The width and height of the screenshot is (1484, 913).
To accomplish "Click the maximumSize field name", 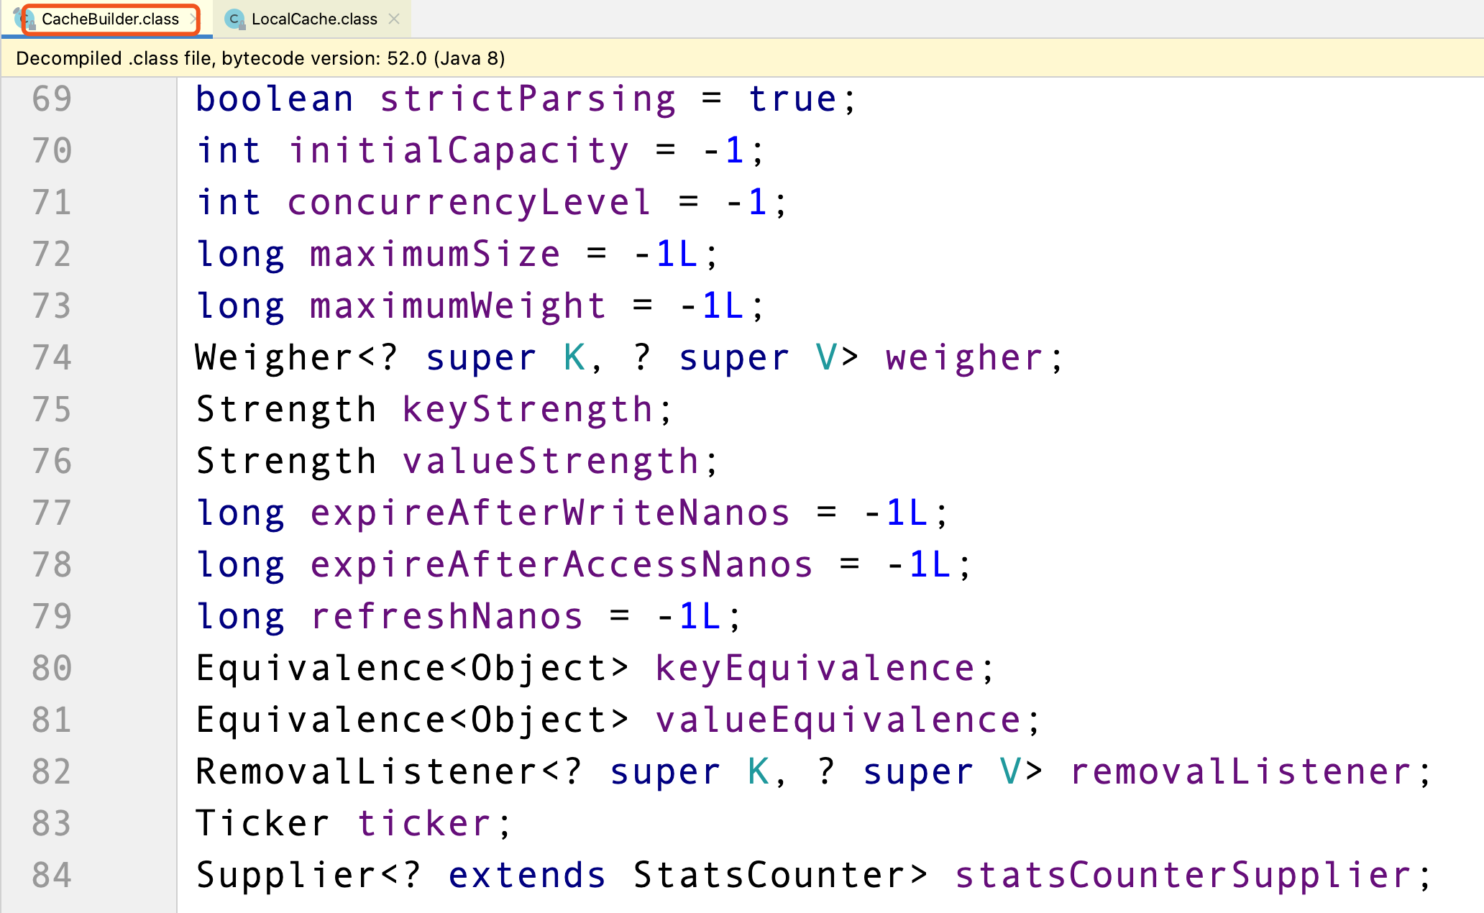I will tap(435, 254).
